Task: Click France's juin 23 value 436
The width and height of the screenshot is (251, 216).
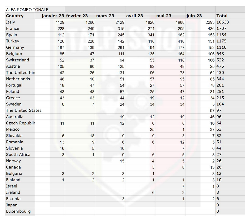Action: pos(200,28)
